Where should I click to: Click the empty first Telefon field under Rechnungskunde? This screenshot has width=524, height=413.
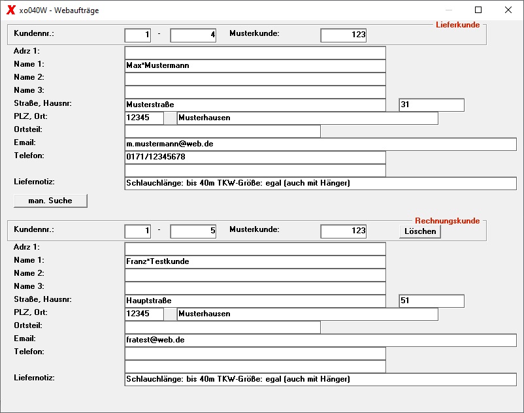pyautogui.click(x=255, y=353)
